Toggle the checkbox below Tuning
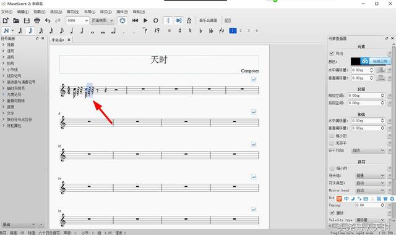 point(332,213)
